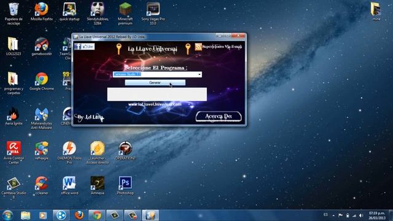Click the Facebook icon in La Llave Universal
The image size is (393, 221).
point(78,47)
